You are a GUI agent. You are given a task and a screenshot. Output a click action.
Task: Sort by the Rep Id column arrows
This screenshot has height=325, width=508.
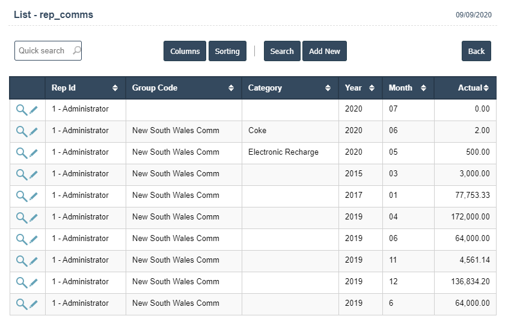(115, 88)
